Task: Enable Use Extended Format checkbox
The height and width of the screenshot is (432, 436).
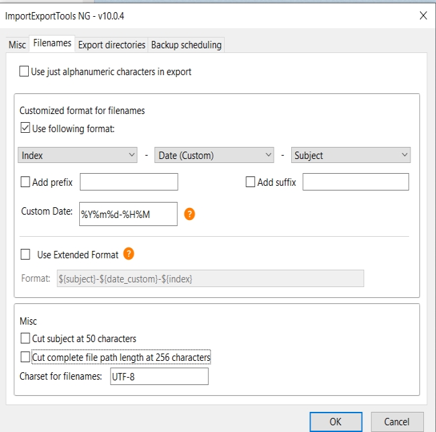Action: click(25, 254)
